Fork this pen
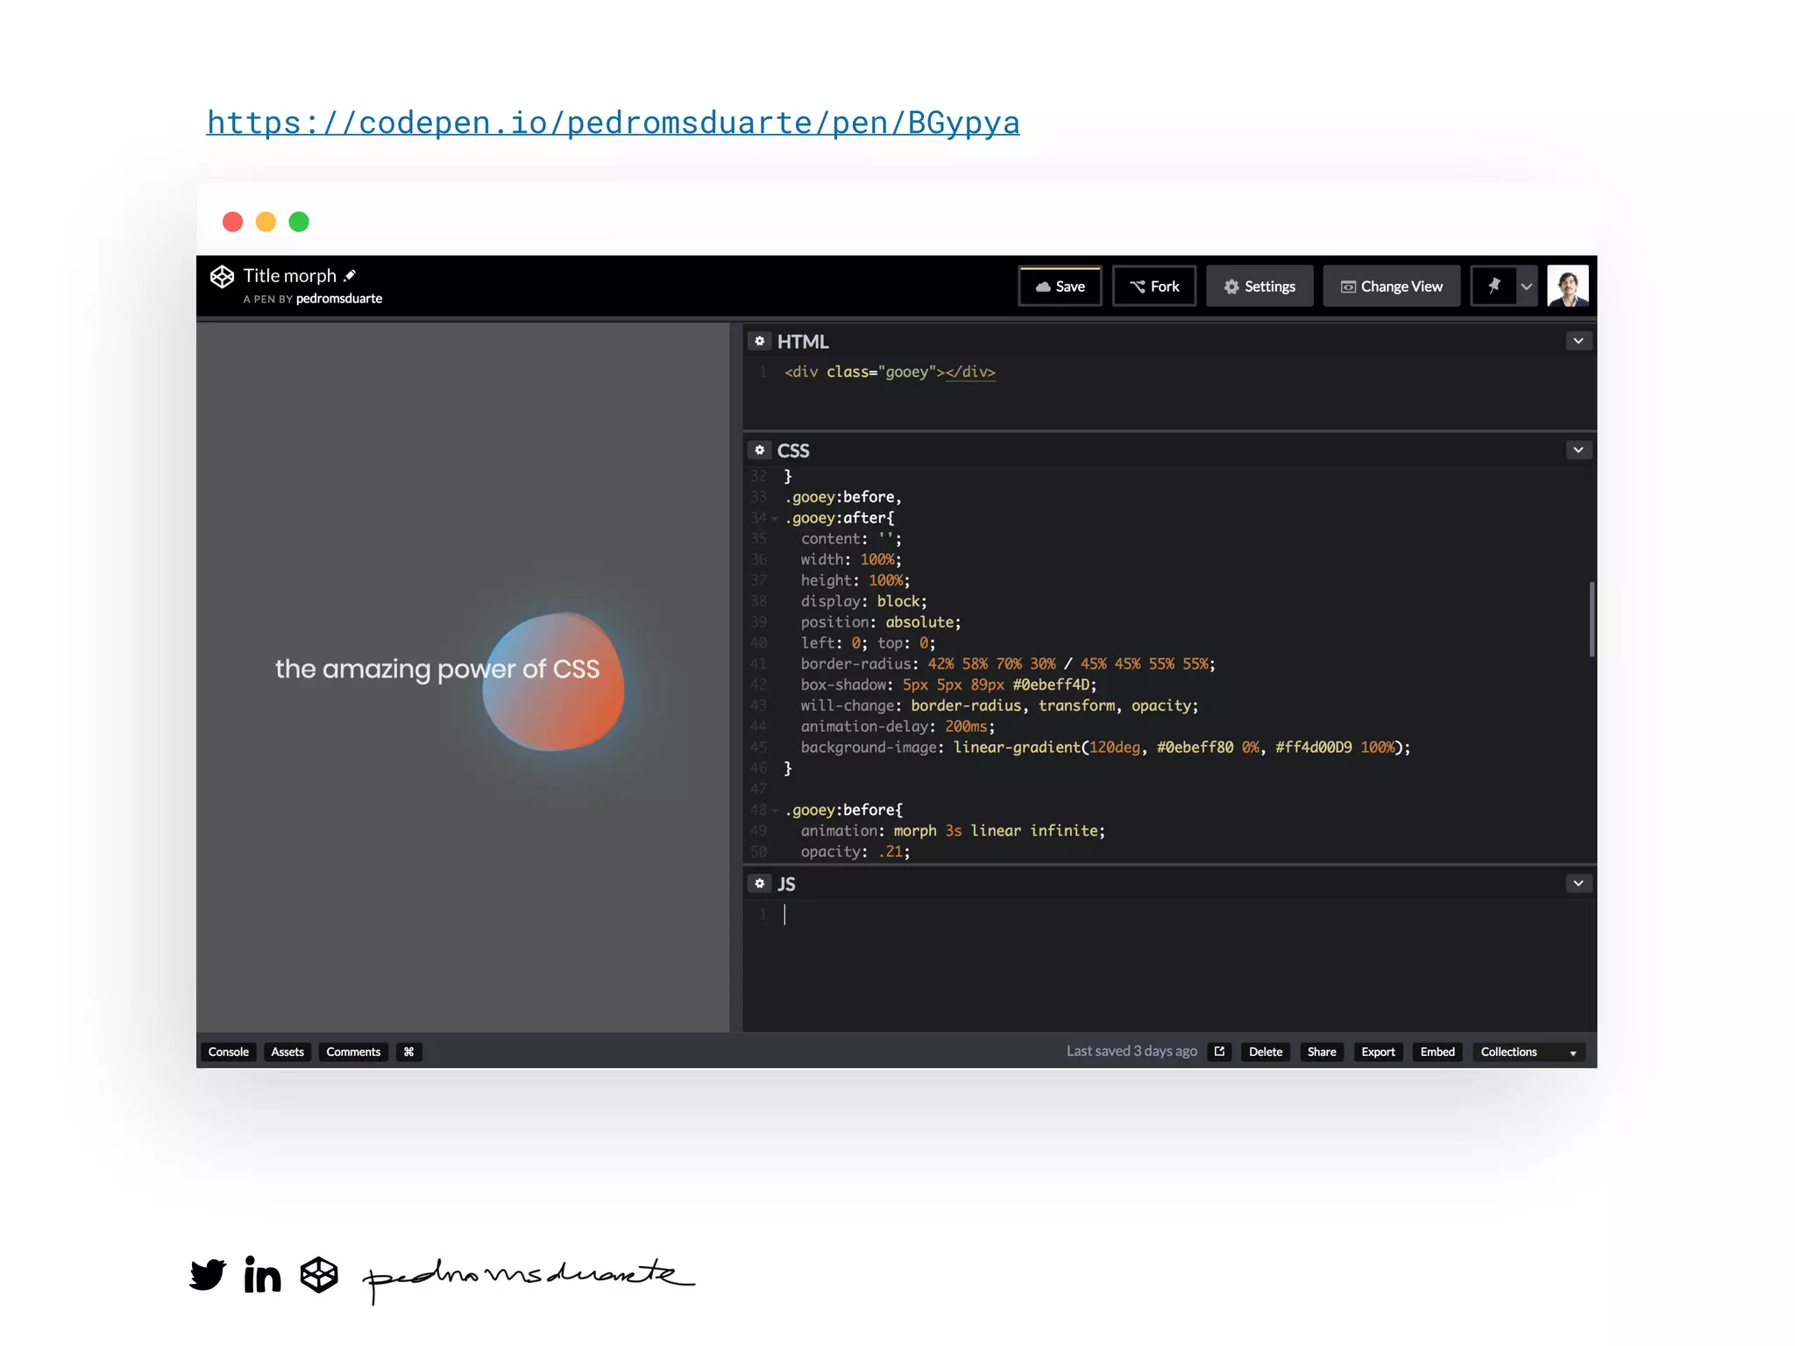This screenshot has width=1795, height=1346. [1153, 287]
